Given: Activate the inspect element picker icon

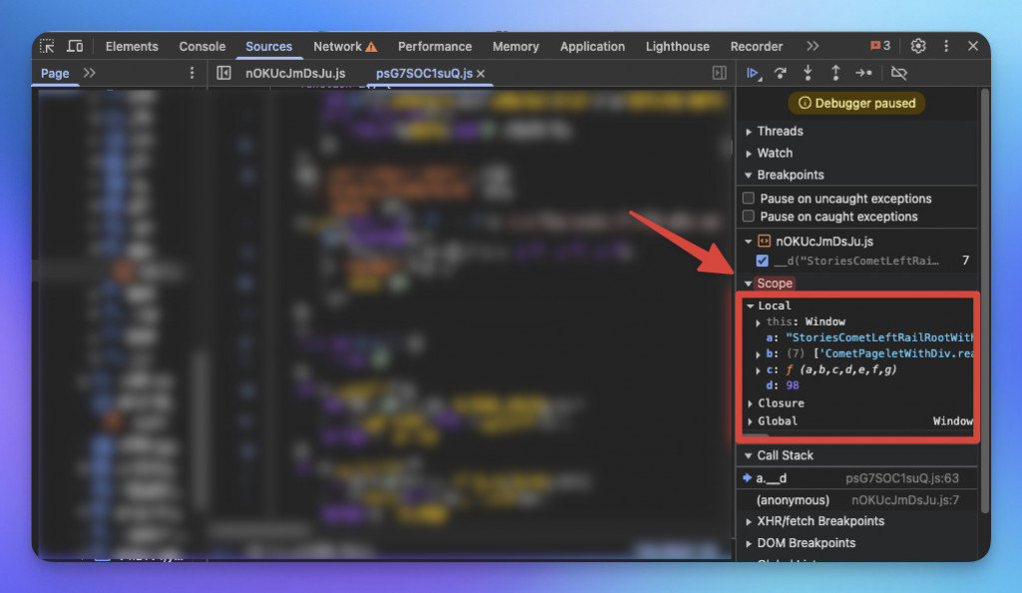Looking at the screenshot, I should tap(47, 46).
